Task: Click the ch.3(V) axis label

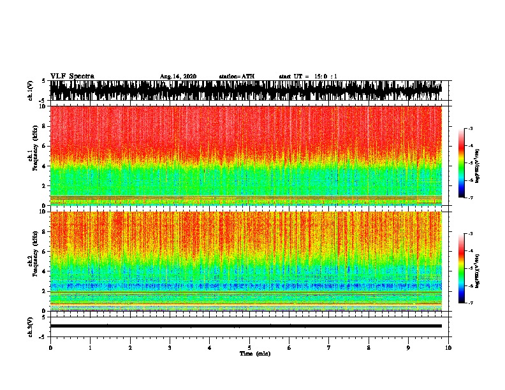Action: (x=31, y=327)
